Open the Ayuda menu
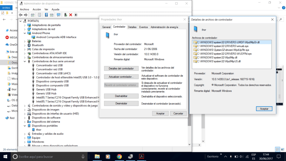 click(x=55, y=9)
